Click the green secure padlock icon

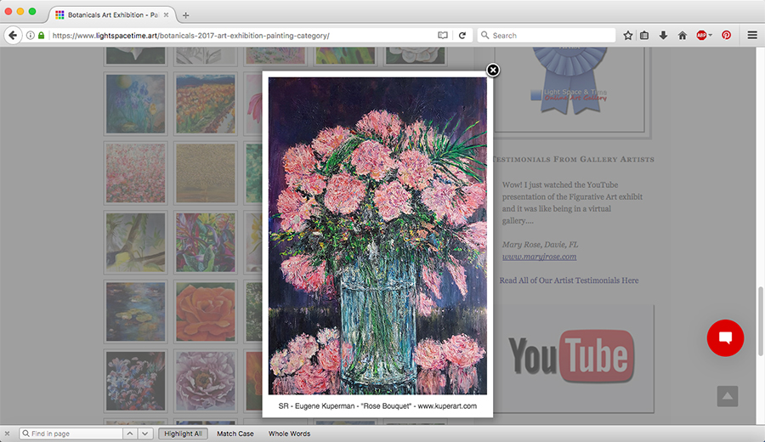click(42, 35)
